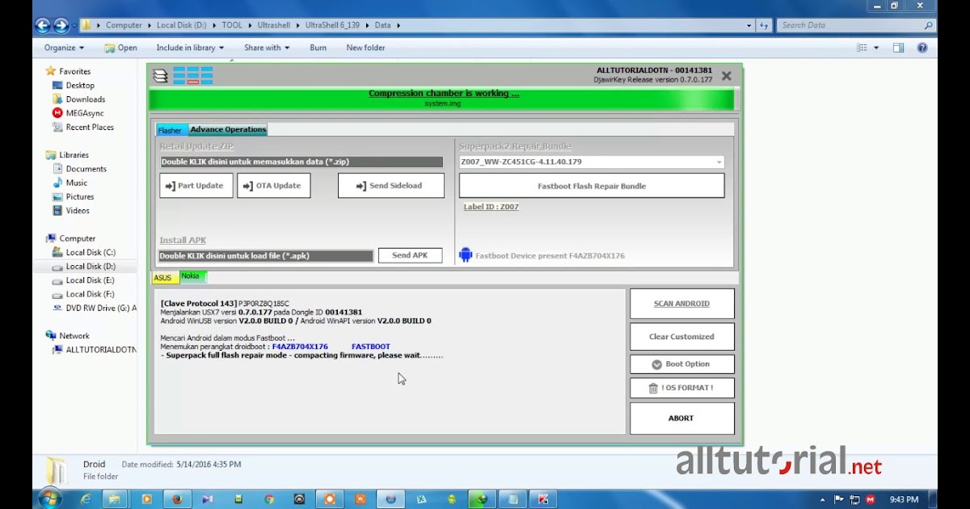Open the Boot Option button
This screenshot has height=509, width=970.
click(681, 364)
